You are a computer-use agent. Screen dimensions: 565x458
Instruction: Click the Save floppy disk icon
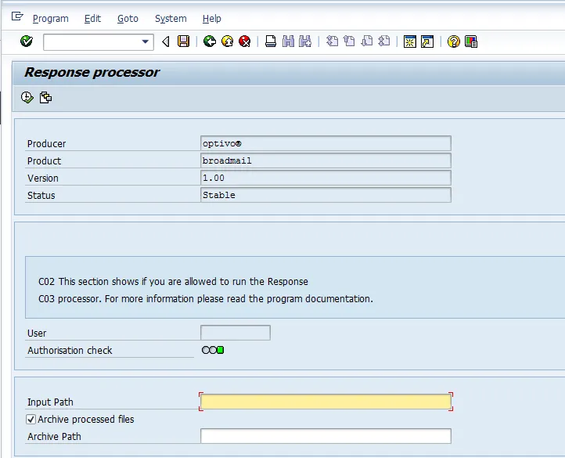(x=183, y=41)
